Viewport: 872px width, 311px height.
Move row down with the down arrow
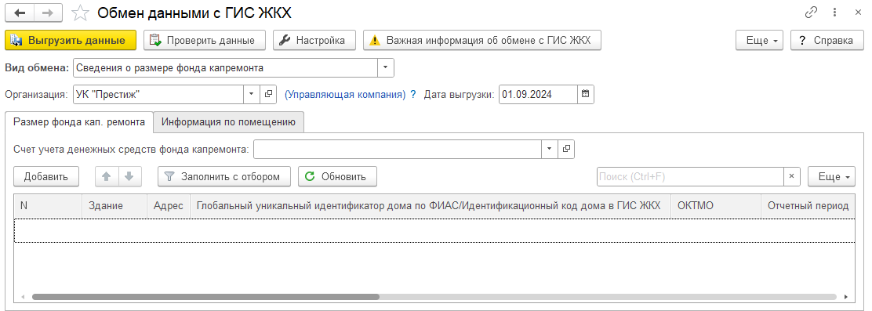click(x=129, y=176)
